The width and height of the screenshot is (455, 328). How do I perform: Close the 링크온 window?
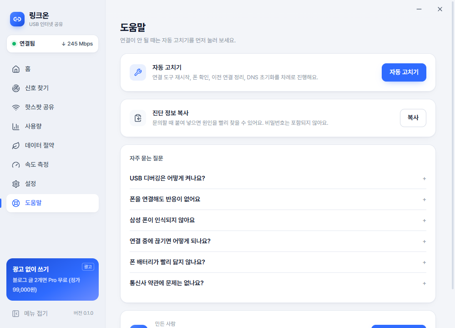click(440, 9)
